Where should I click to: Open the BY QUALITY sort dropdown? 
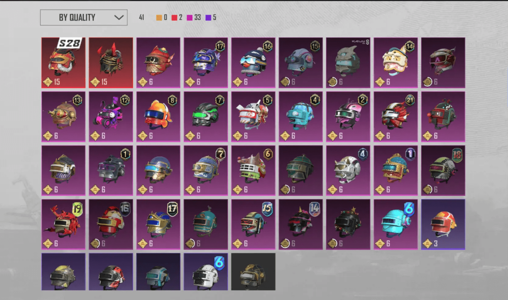84,17
